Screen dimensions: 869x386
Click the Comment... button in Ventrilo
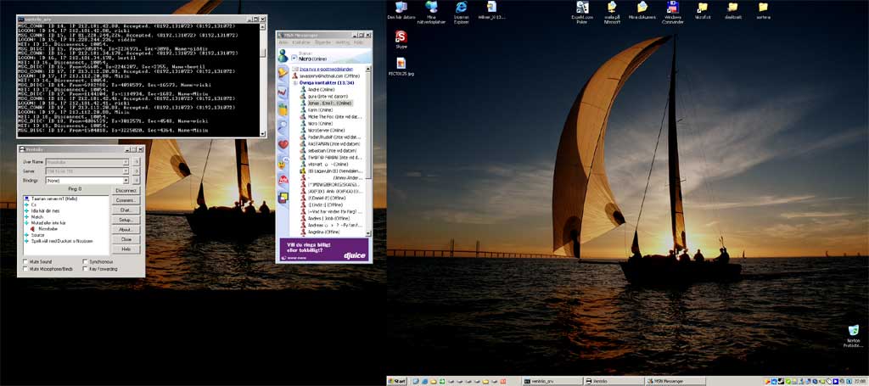126,200
